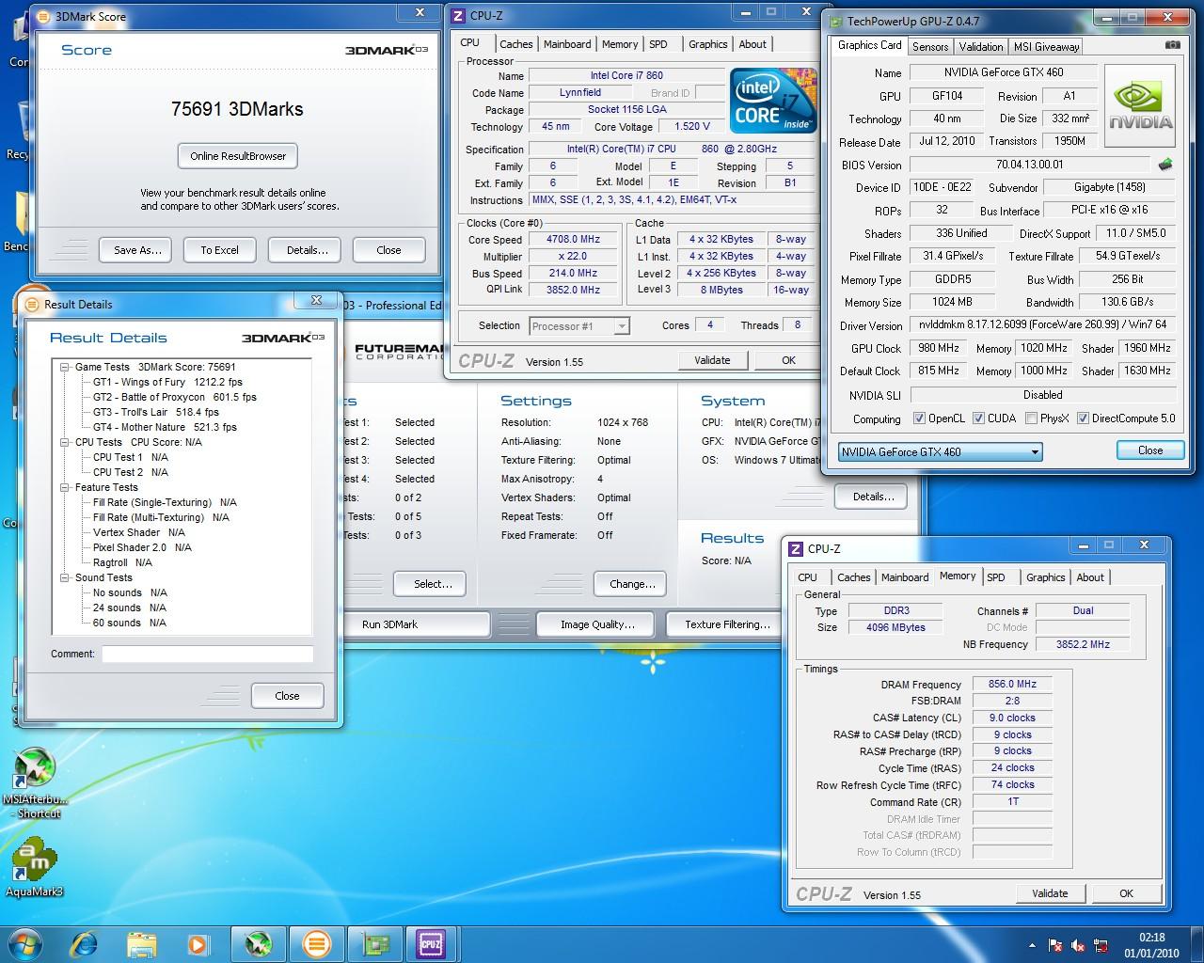Open MSI Afterburner taskbar icon
The width and height of the screenshot is (1204, 963).
[257, 943]
